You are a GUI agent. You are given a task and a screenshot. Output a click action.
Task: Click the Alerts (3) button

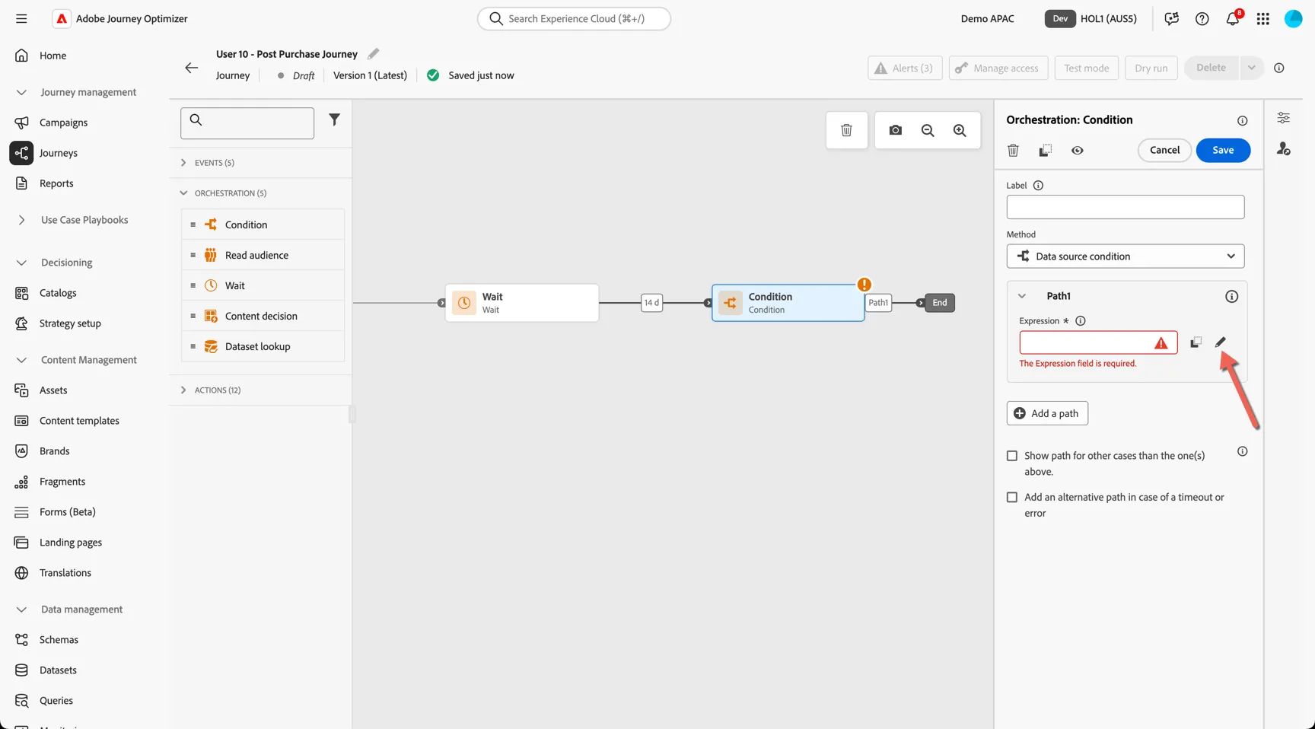coord(905,68)
